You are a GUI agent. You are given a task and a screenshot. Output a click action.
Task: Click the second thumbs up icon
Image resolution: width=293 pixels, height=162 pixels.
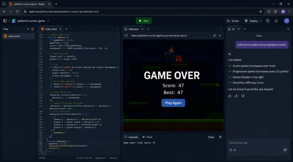(236, 96)
